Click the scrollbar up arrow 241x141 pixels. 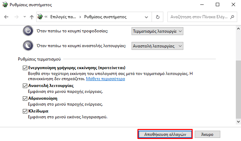[238, 29]
